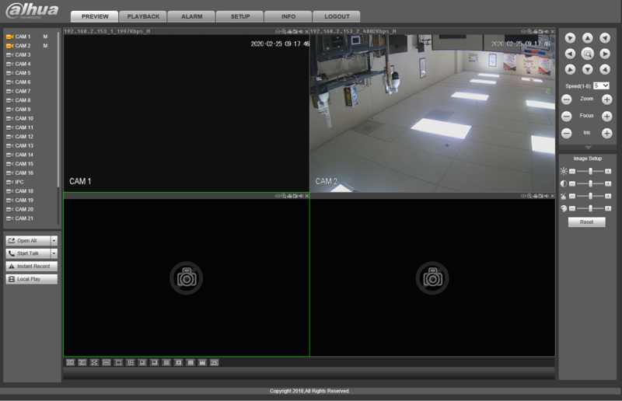
Task: Open CAM 5 channel from list
Action: (23, 73)
